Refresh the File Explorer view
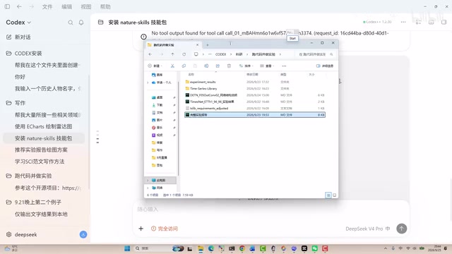Screen dimensions: 452x254 184,54
